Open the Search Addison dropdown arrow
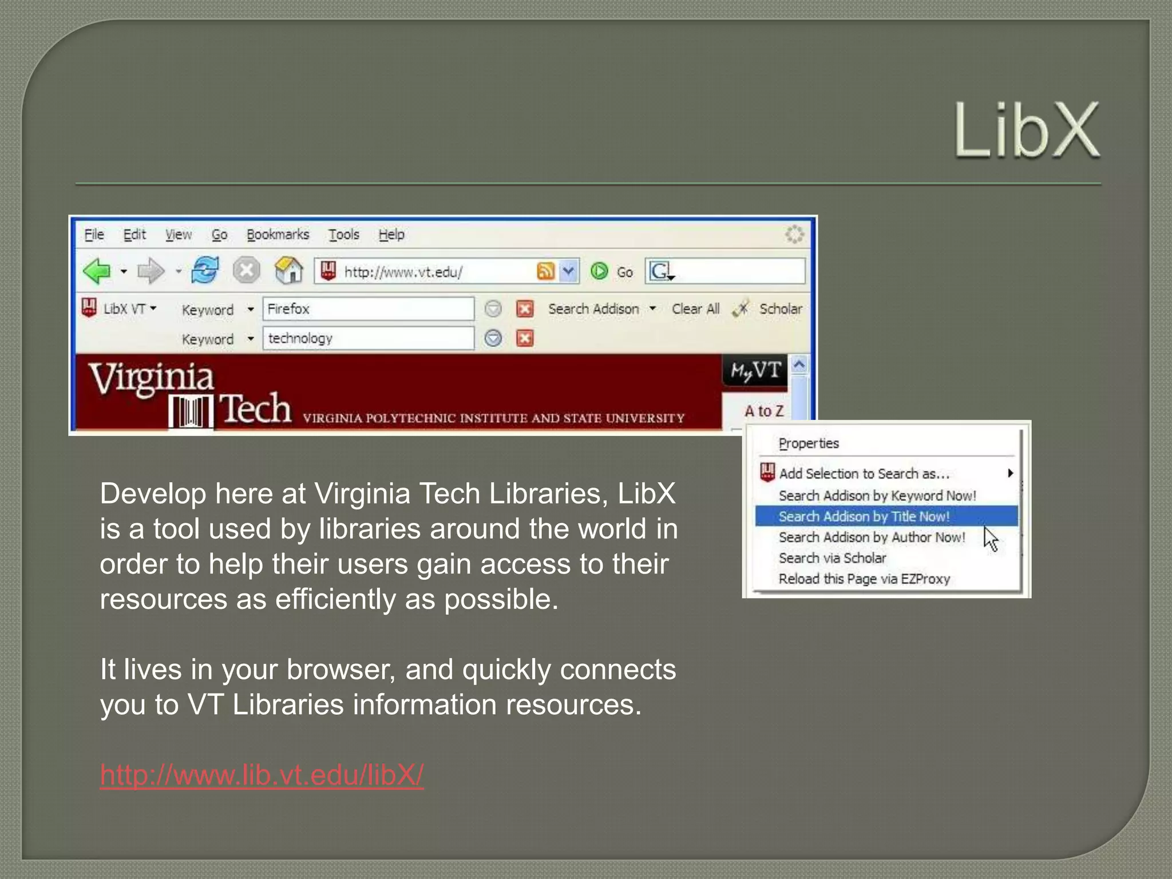 pos(652,308)
